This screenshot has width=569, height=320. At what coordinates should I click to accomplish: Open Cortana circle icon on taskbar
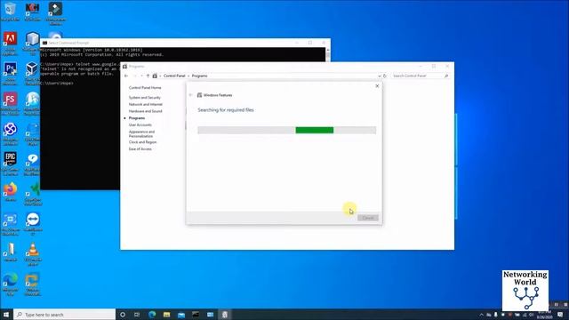click(x=123, y=315)
